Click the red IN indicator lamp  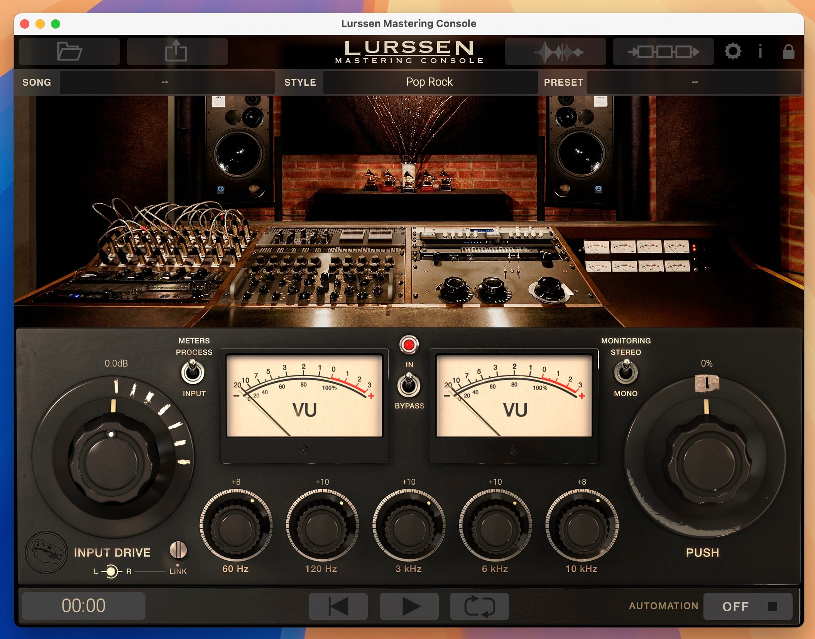(409, 345)
